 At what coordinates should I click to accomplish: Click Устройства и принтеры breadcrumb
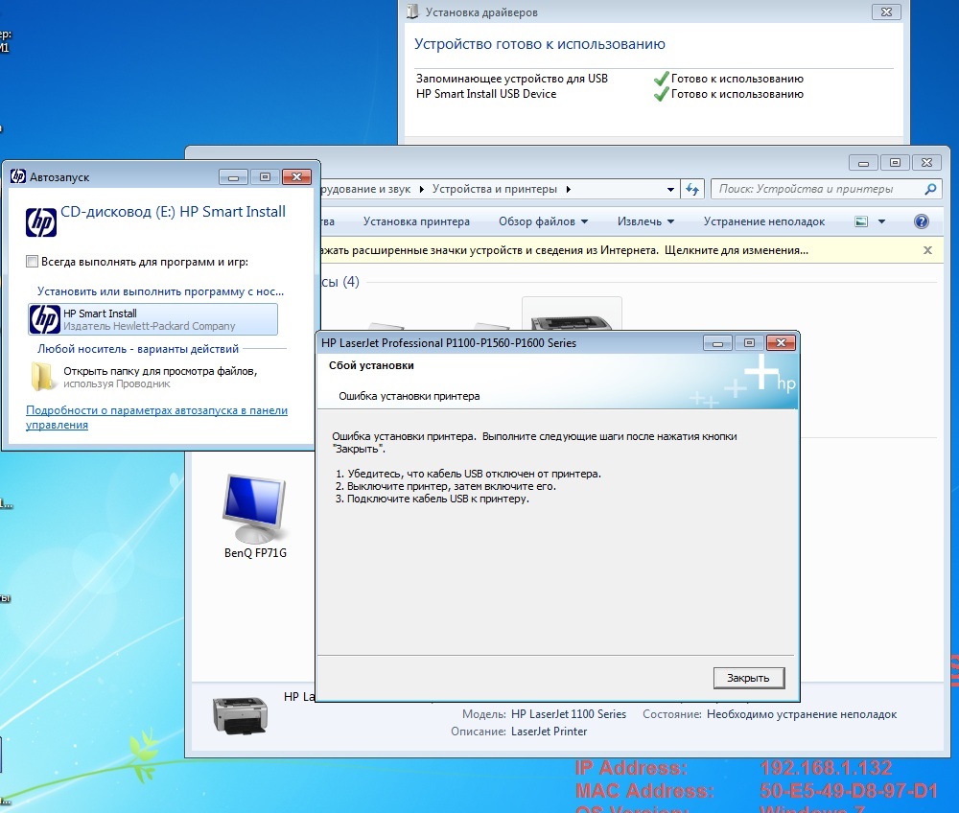click(x=494, y=189)
